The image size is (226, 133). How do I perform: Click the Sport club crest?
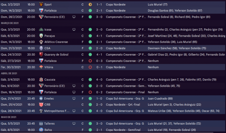[41, 5]
